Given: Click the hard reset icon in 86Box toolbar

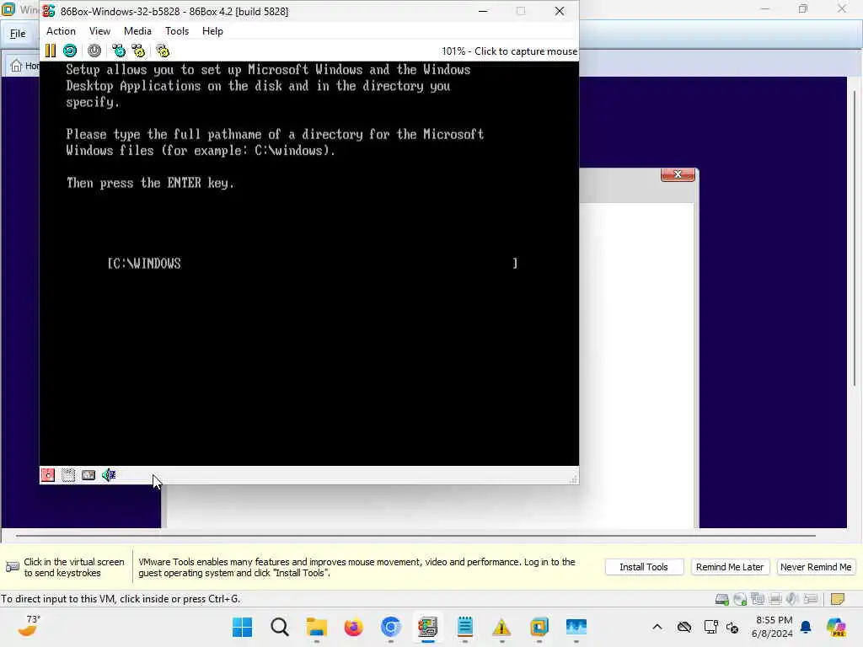Looking at the screenshot, I should (x=70, y=51).
